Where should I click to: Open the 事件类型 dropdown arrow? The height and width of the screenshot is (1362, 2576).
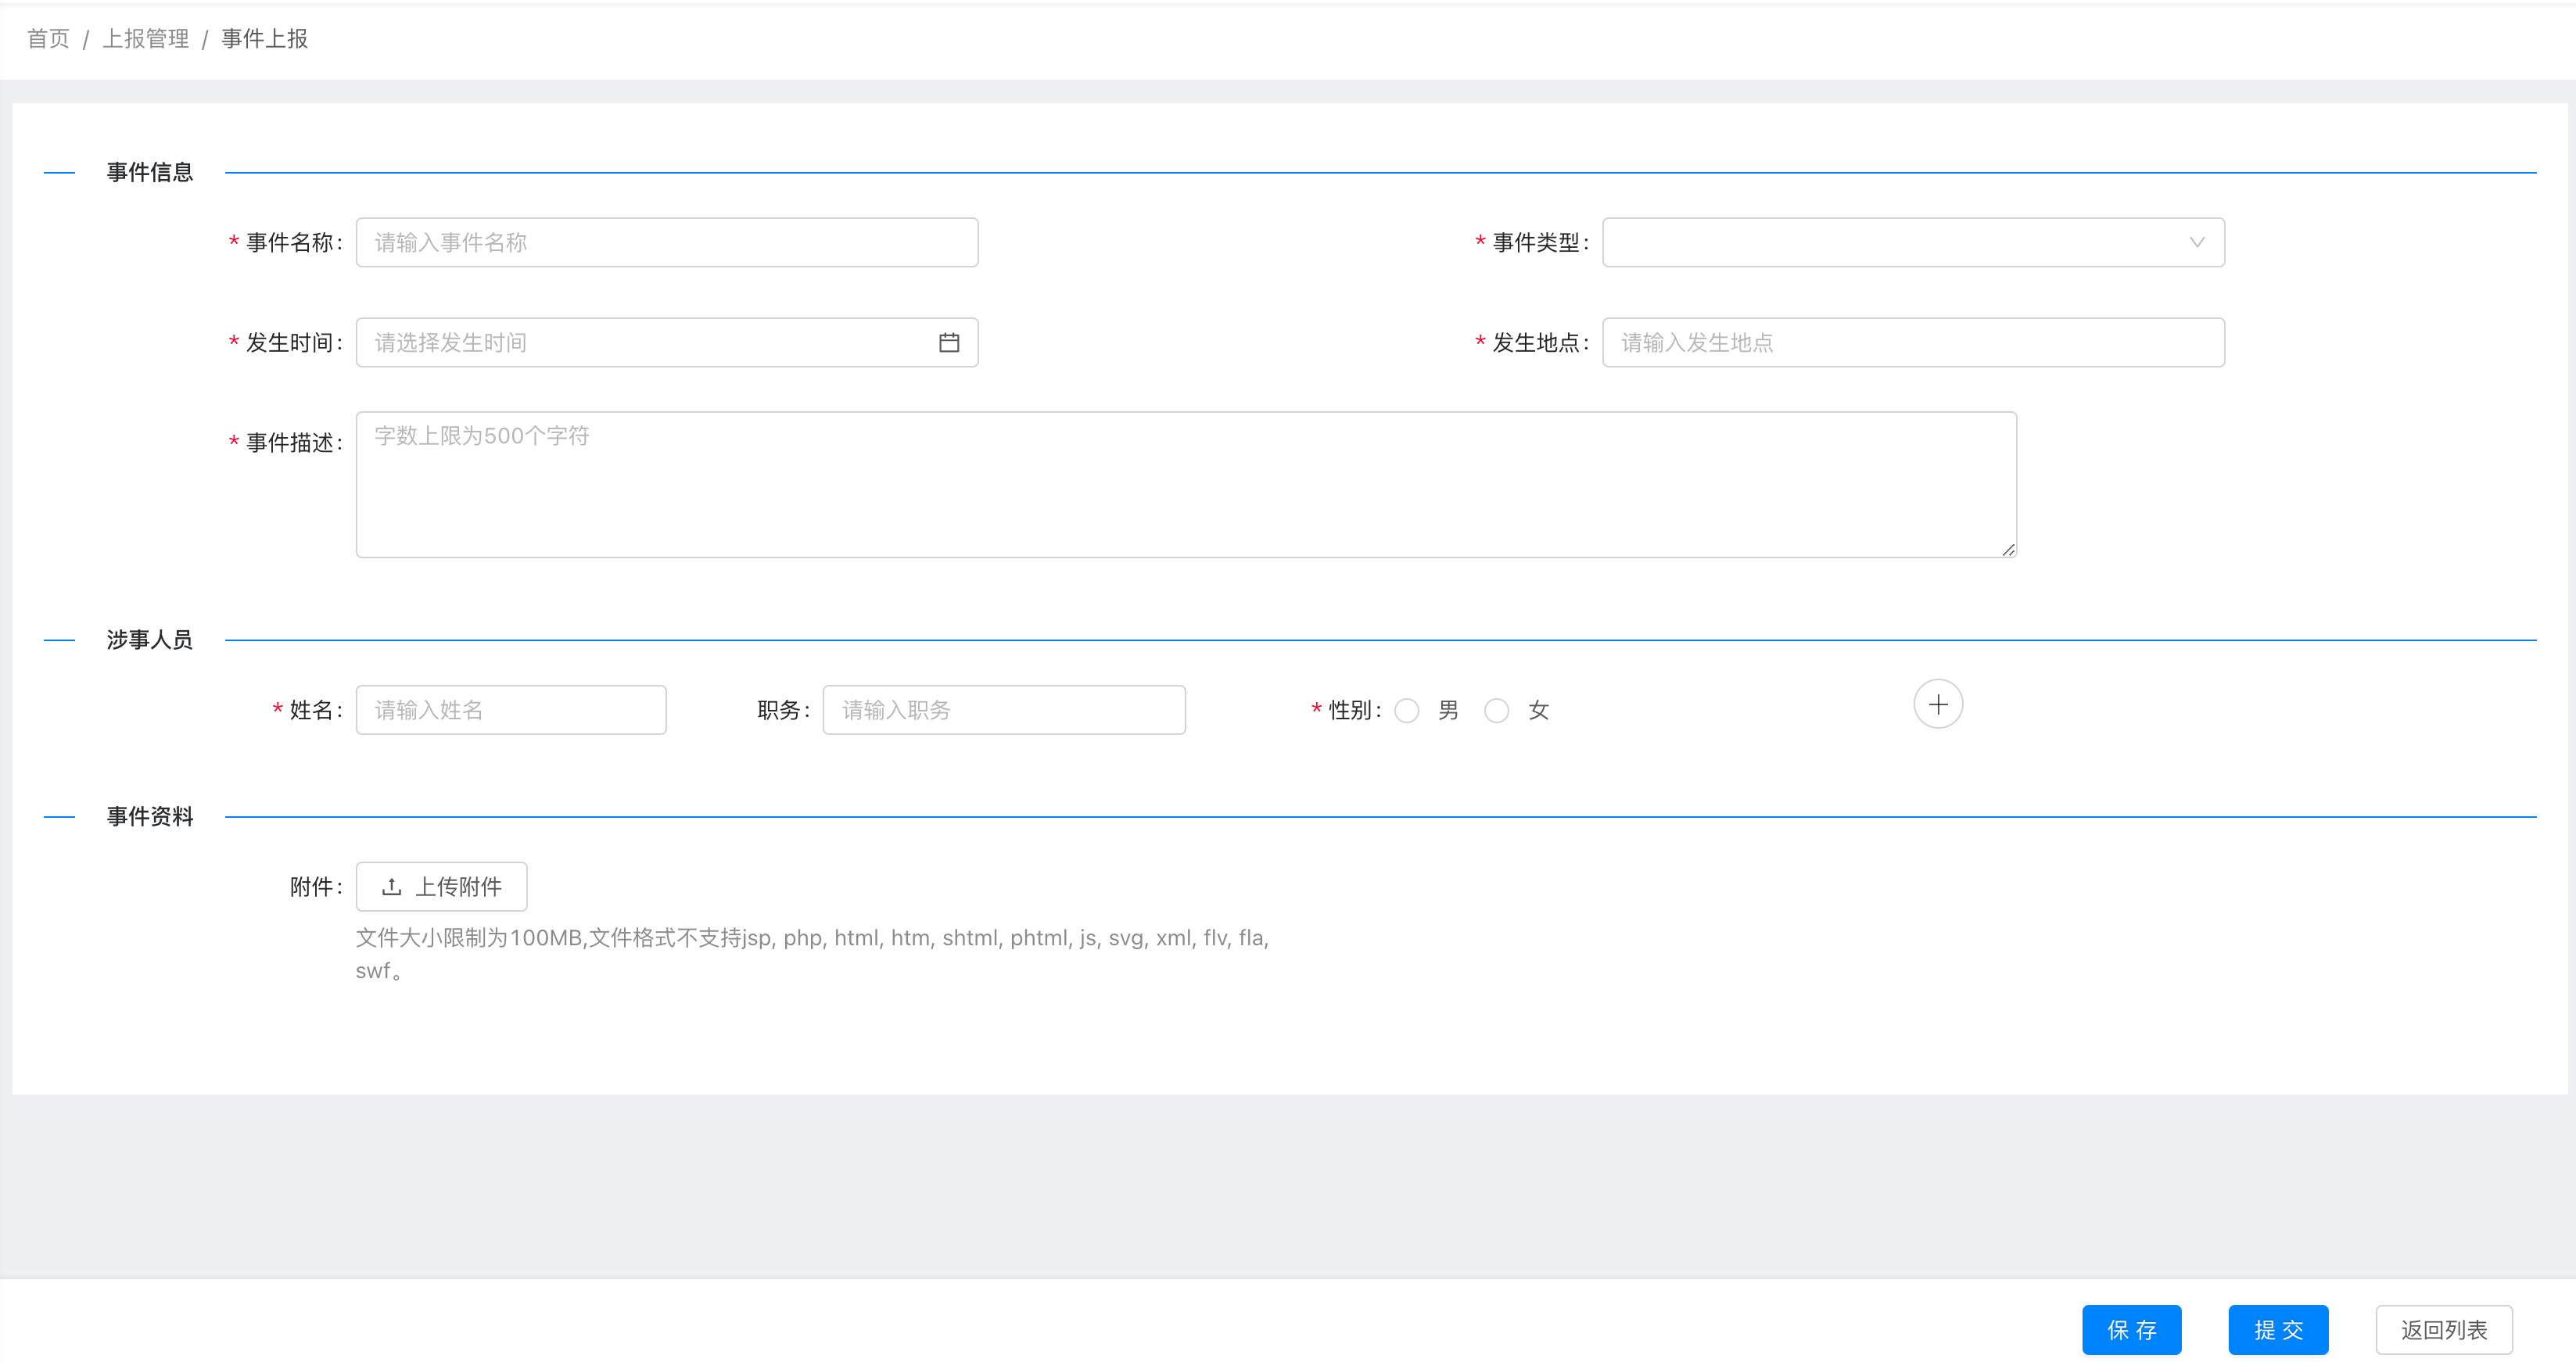(x=2197, y=243)
